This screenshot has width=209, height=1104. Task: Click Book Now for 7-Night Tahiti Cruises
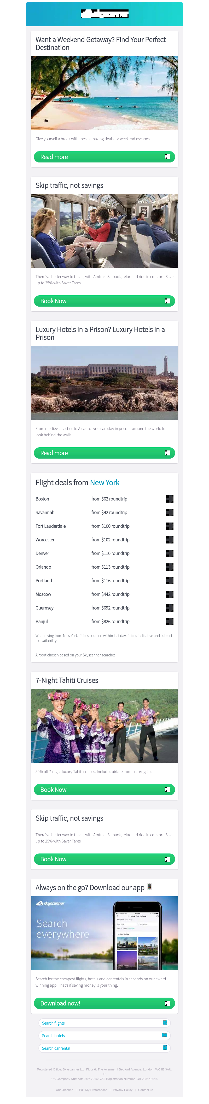pyautogui.click(x=104, y=789)
